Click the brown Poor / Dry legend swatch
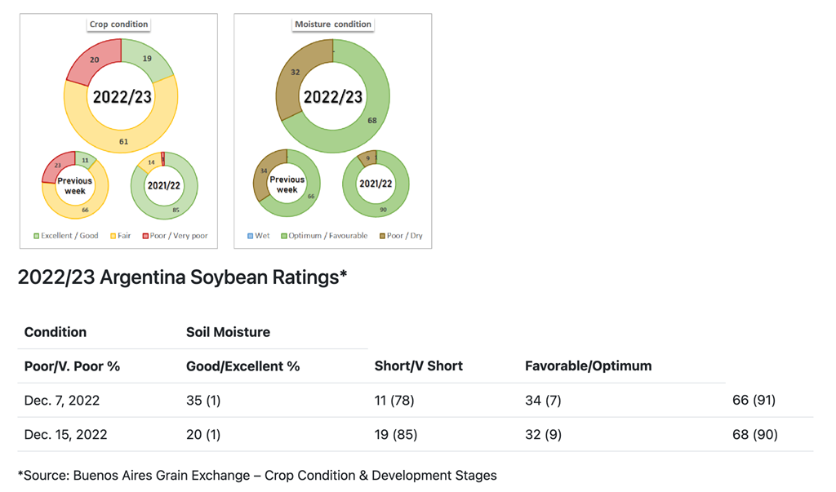Image resolution: width=836 pixels, height=492 pixels. [x=382, y=236]
